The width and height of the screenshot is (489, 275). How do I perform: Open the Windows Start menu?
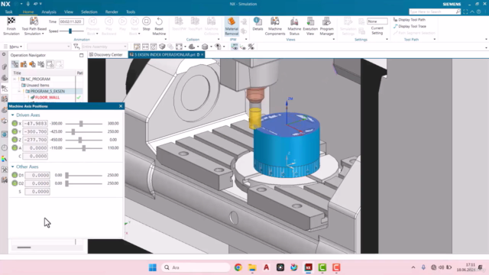pos(153,267)
